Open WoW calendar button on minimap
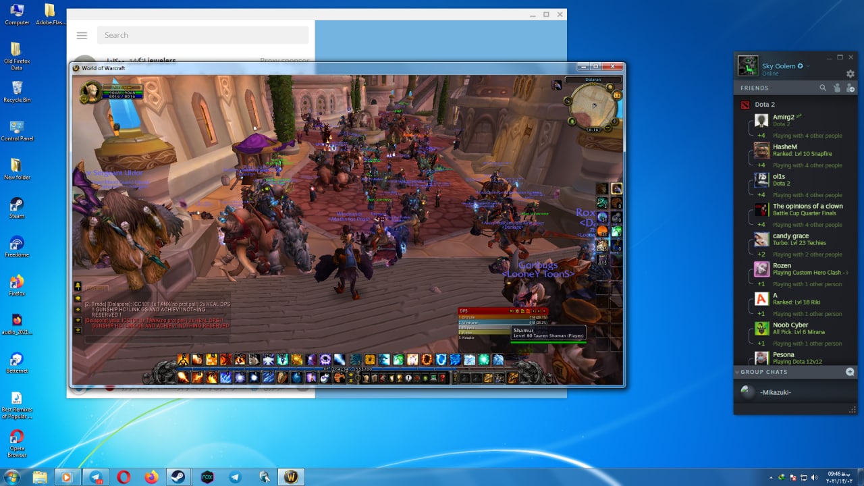Screen dimensions: 864x486 coord(616,95)
